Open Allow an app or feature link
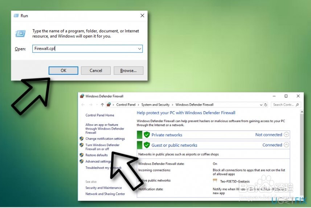The image size is (311, 208). (105, 129)
